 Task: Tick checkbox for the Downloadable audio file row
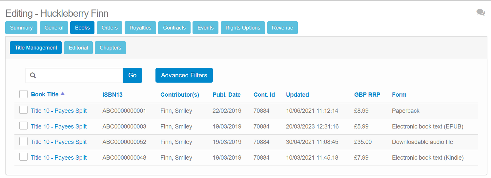click(x=23, y=141)
